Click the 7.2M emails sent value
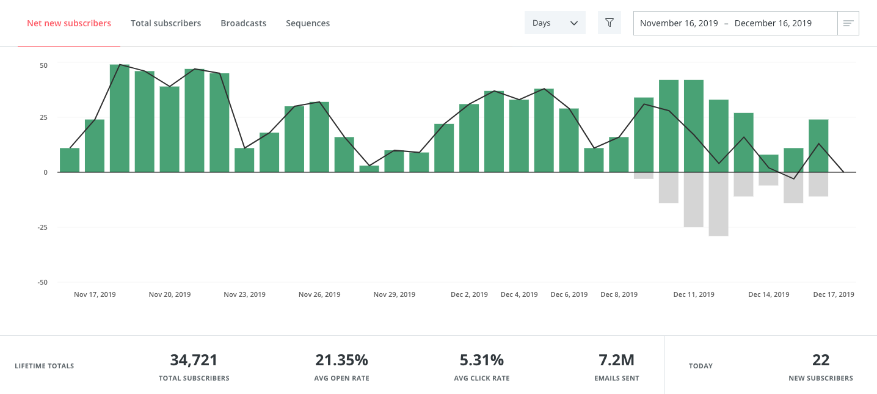Screen dimensions: 877x394 point(617,360)
